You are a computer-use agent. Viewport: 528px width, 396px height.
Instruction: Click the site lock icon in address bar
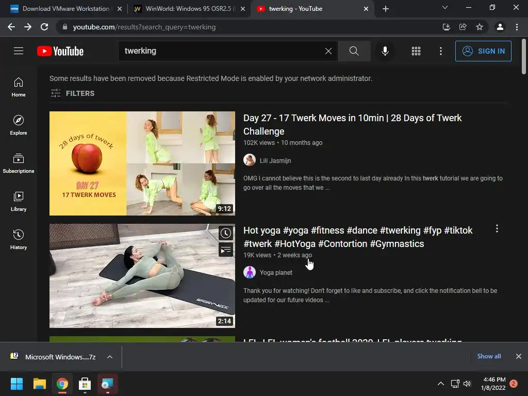tap(65, 27)
